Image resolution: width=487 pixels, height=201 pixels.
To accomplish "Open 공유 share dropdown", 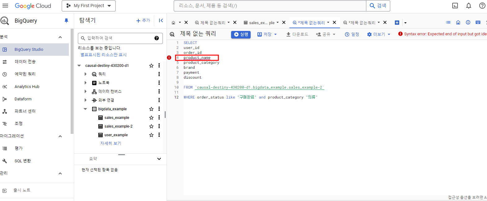I will click(x=326, y=34).
